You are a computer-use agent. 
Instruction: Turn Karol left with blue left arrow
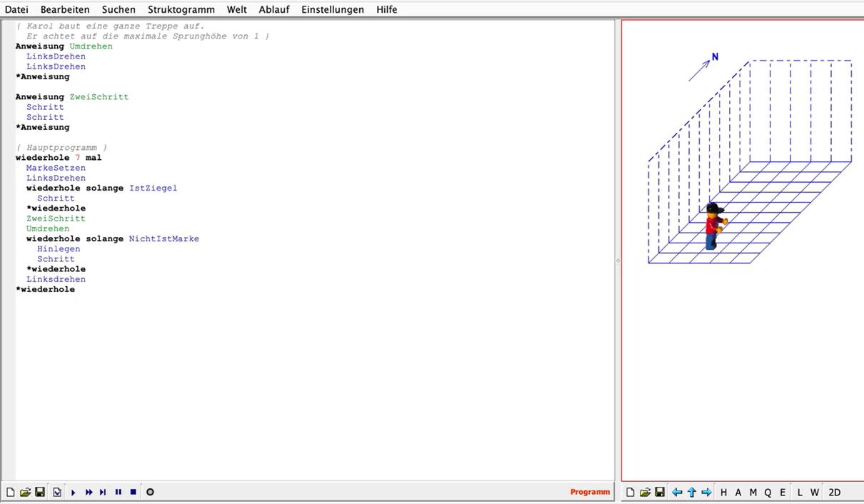pyautogui.click(x=677, y=492)
